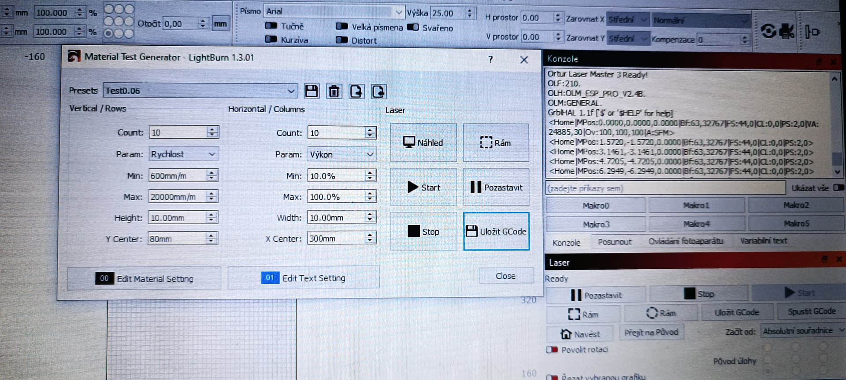The image size is (846, 380).
Task: Click the Přejít na Původ button
Action: click(651, 332)
